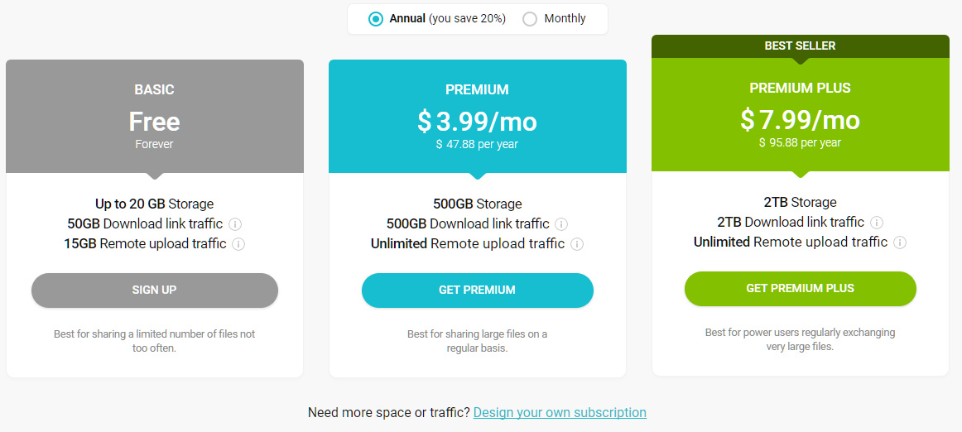The width and height of the screenshot is (962, 432).
Task: Show info for Premium Plus 2TB download traffic
Action: [x=877, y=223]
